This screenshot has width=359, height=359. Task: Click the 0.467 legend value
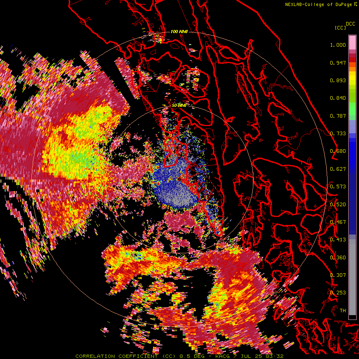pos(338,222)
